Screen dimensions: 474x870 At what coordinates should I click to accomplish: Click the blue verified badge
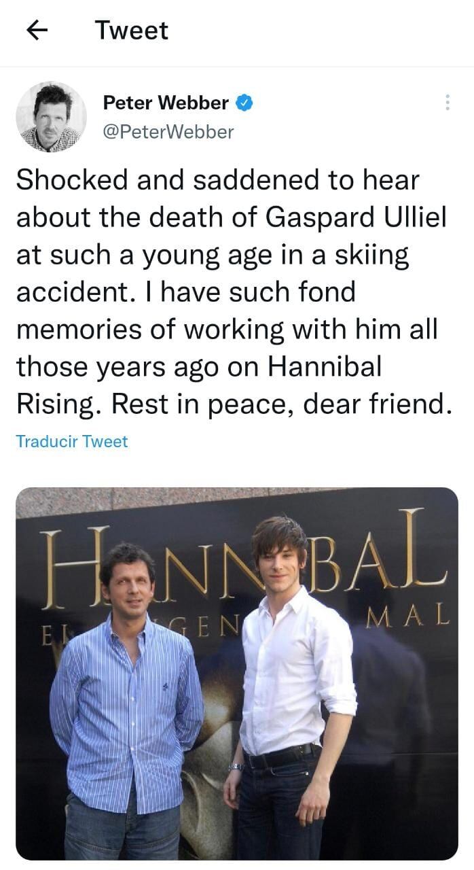[244, 103]
